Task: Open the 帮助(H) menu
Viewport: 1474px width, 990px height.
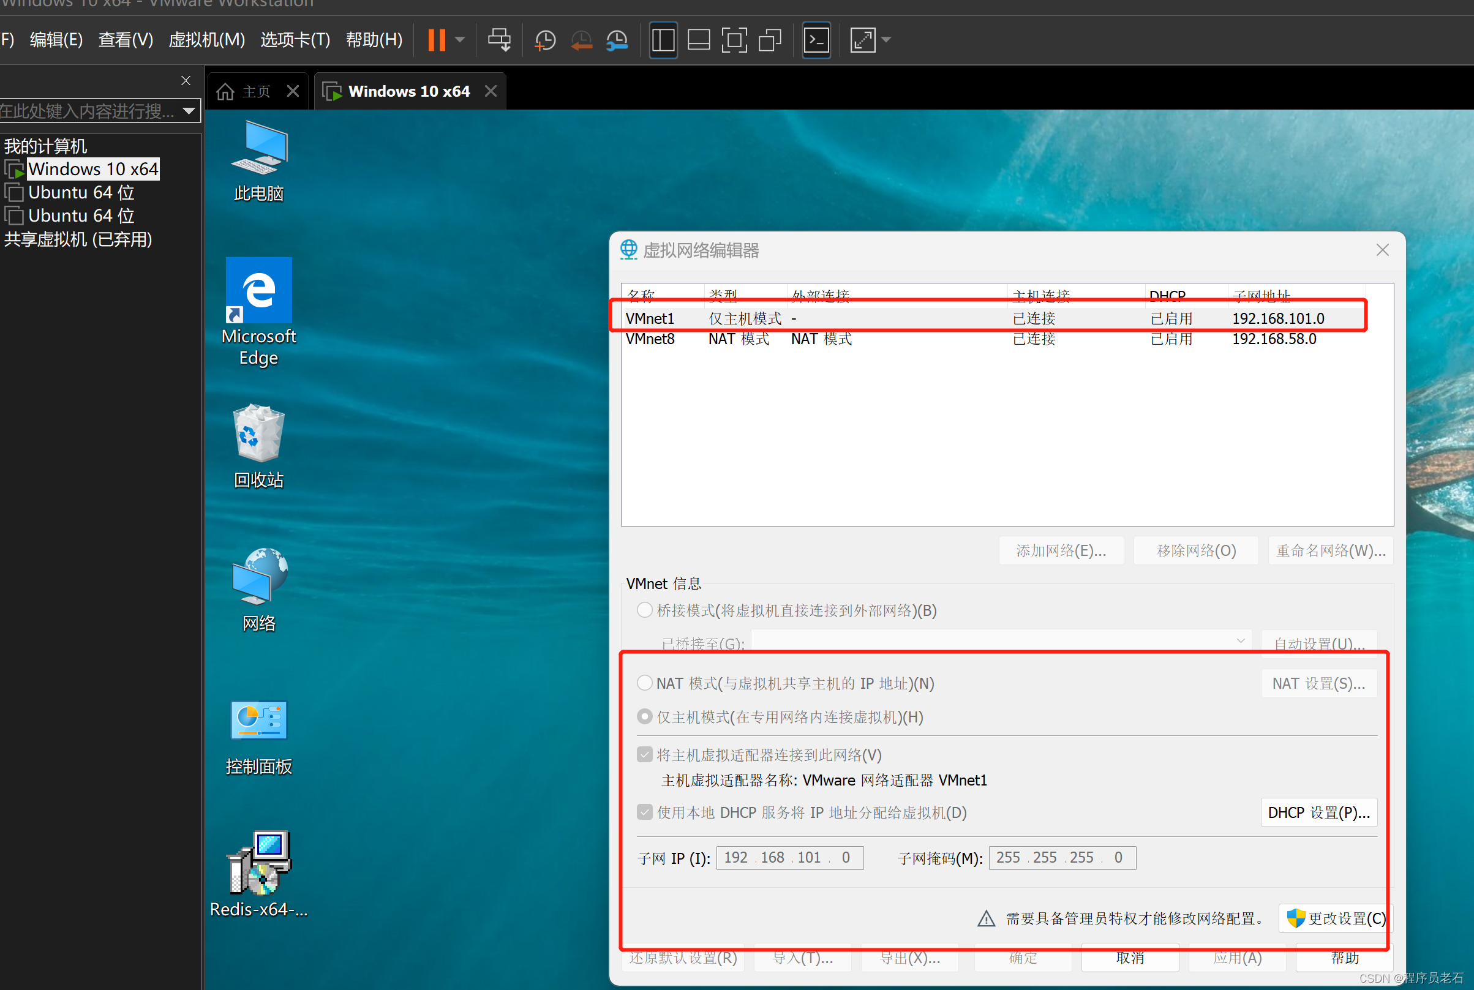Action: tap(374, 40)
